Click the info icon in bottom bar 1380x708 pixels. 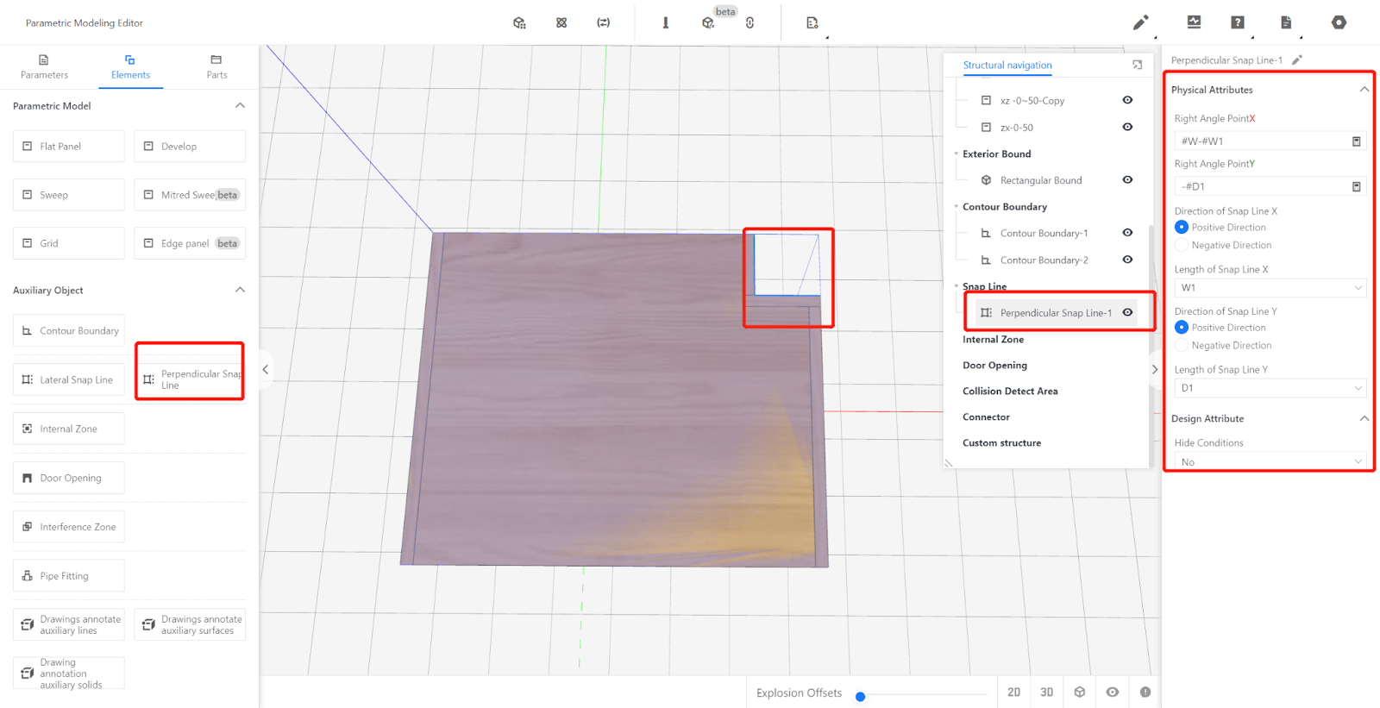click(x=1145, y=692)
